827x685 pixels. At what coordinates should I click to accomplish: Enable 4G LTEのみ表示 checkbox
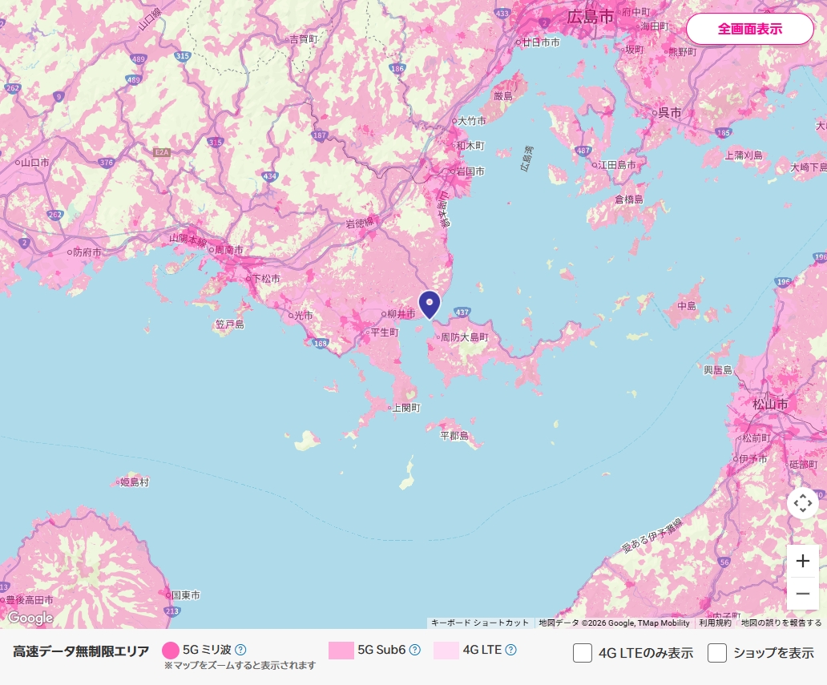tap(583, 653)
